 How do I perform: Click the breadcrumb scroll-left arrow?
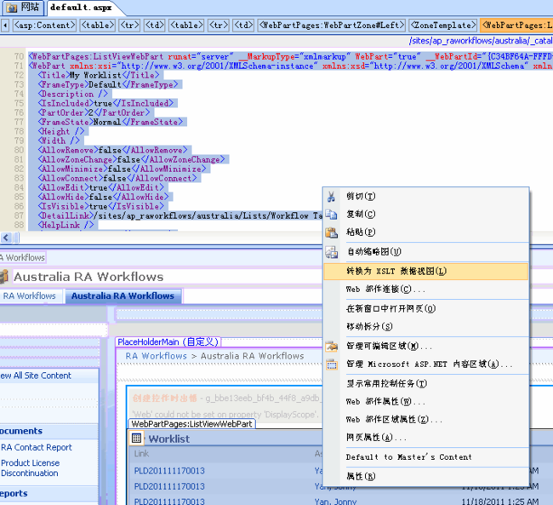click(x=5, y=26)
